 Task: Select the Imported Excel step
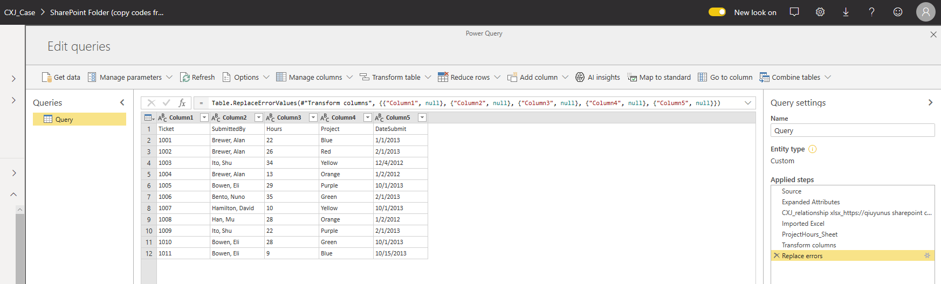tap(853, 224)
